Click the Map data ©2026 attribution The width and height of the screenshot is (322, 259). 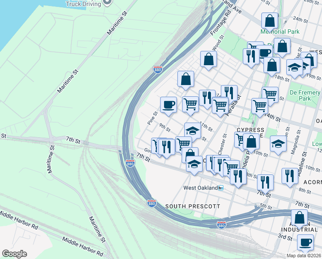(x=304, y=256)
